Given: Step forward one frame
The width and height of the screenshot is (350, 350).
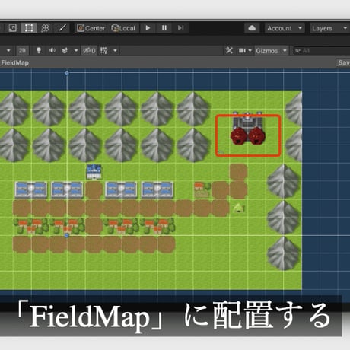Looking at the screenshot, I should click(180, 28).
